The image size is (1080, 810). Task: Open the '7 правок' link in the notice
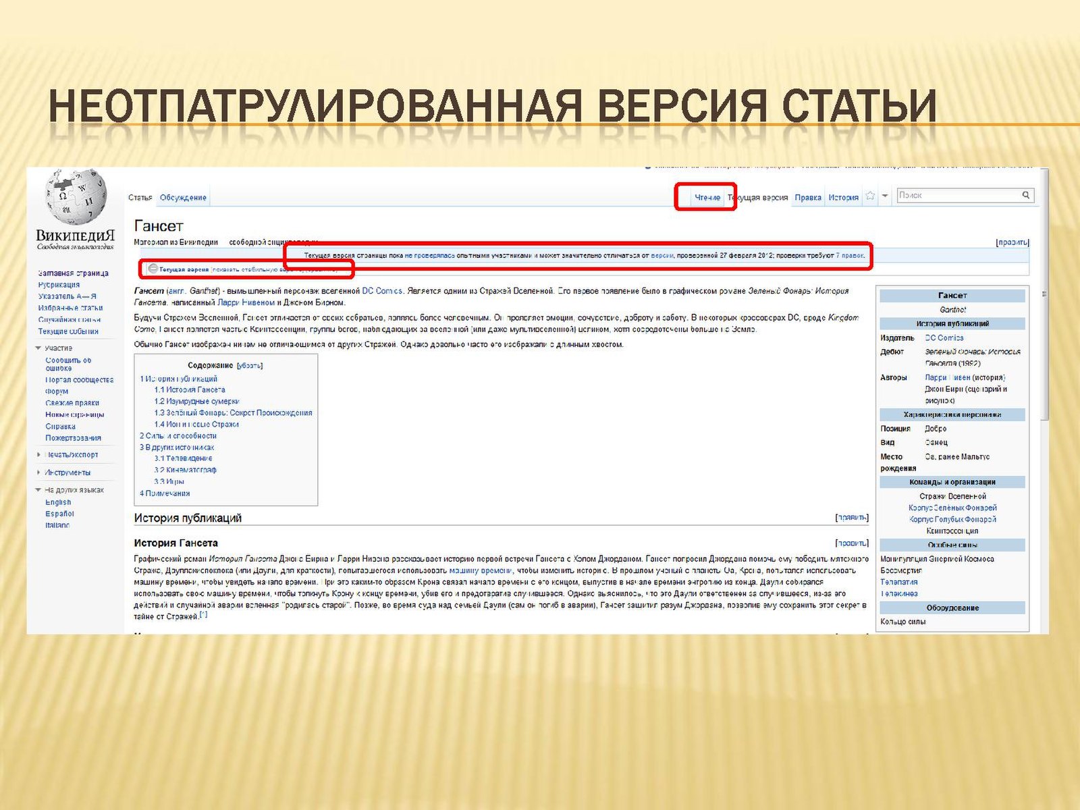850,256
